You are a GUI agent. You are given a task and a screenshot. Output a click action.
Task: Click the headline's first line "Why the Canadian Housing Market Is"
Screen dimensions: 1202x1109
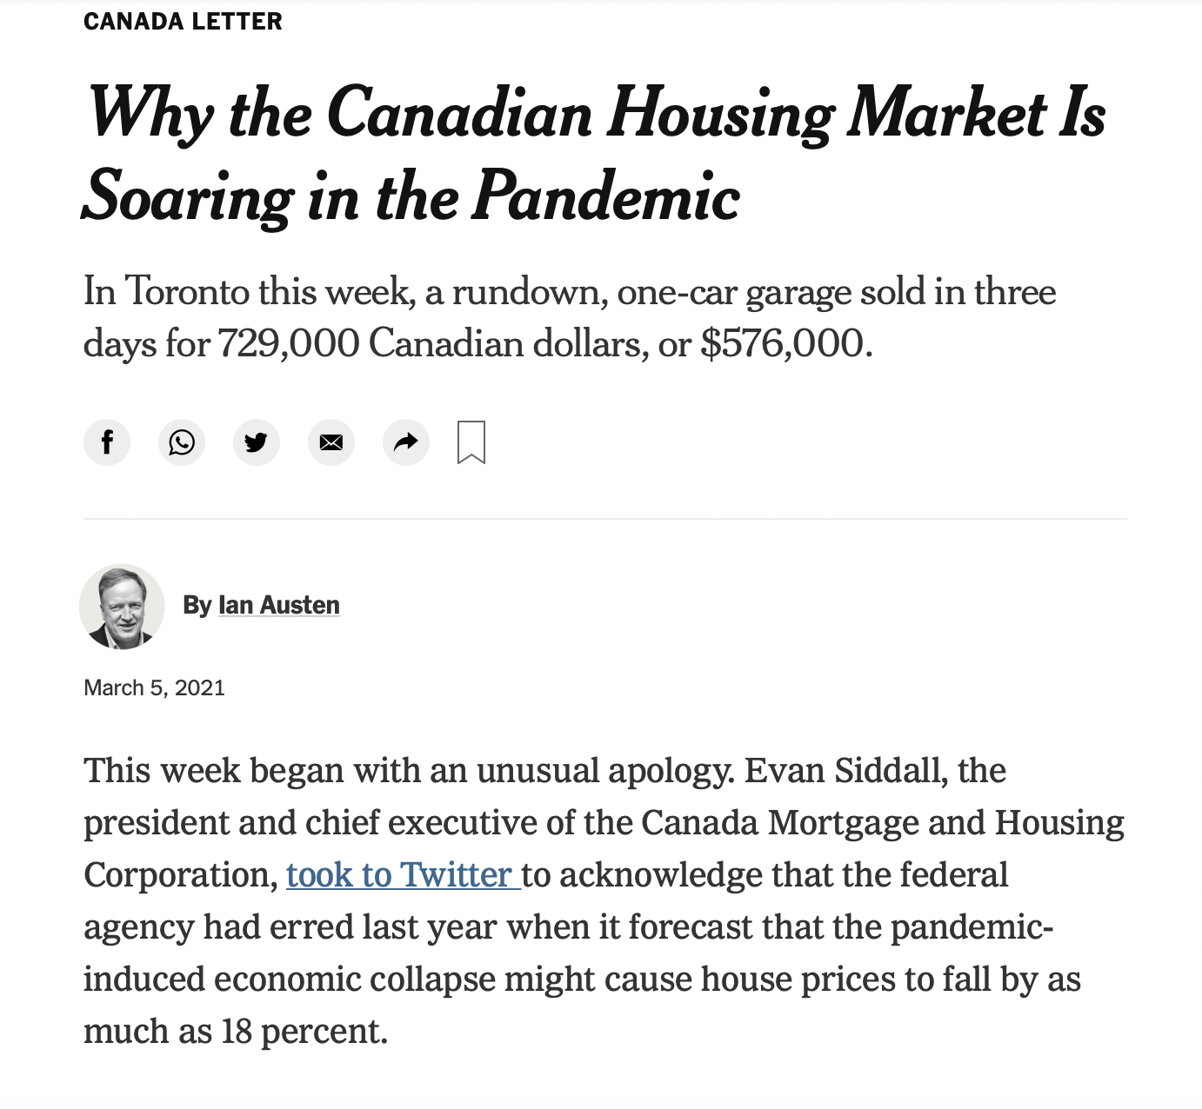[596, 114]
